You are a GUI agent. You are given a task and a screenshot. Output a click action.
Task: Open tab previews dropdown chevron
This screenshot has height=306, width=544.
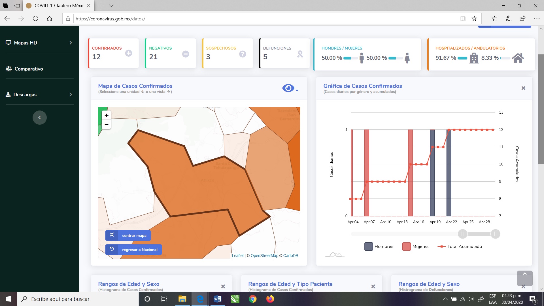(111, 6)
